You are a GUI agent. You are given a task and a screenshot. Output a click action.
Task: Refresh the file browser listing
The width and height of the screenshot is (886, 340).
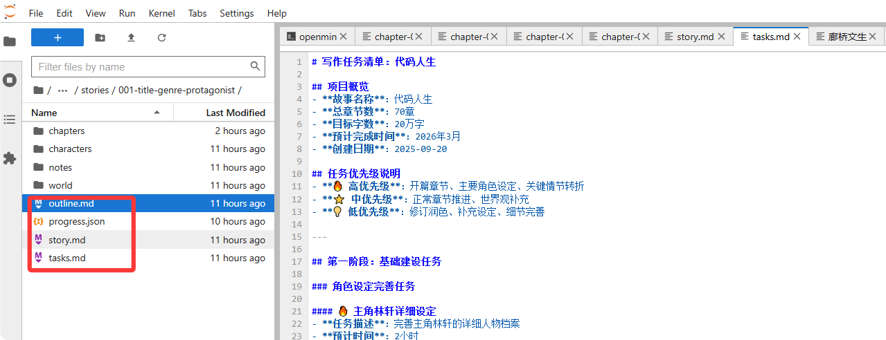(x=161, y=37)
